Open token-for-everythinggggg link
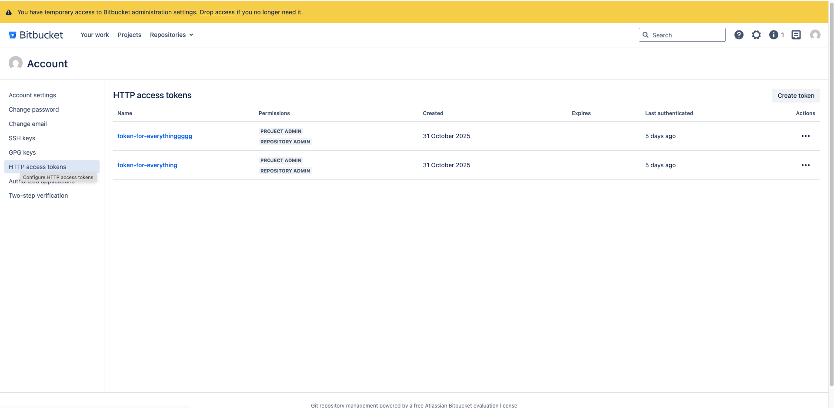This screenshot has width=834, height=408. point(155,136)
